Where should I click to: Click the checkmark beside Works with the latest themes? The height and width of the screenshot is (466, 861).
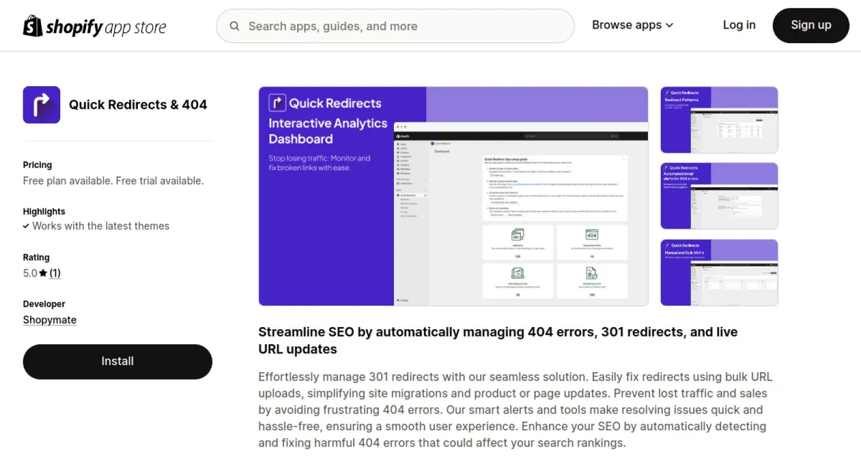27,226
